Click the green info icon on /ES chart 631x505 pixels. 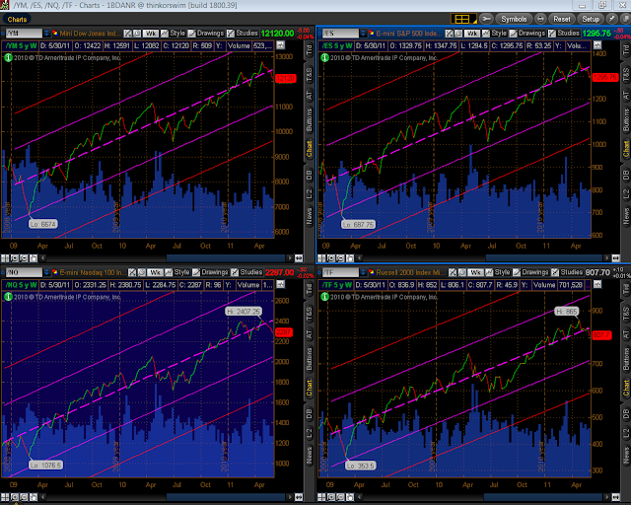click(324, 57)
